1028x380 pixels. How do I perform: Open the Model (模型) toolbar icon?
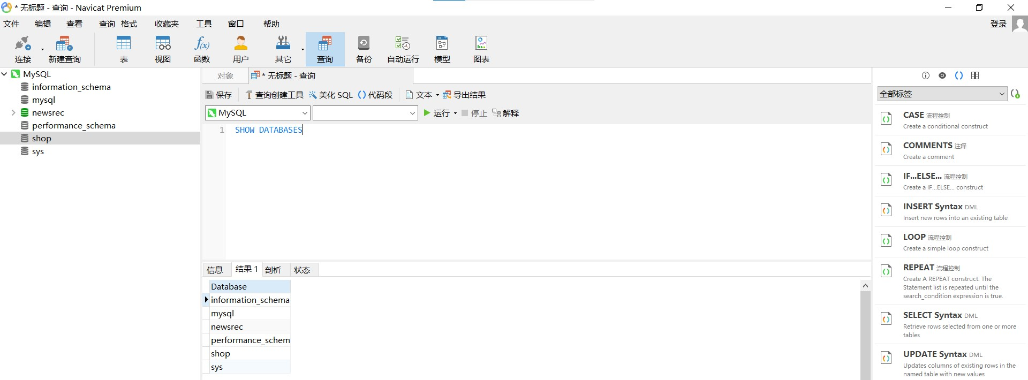point(442,49)
